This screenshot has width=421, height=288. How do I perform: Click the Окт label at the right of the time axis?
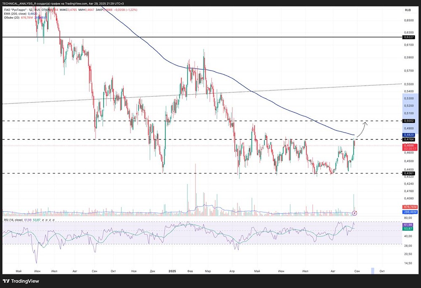[382, 271]
